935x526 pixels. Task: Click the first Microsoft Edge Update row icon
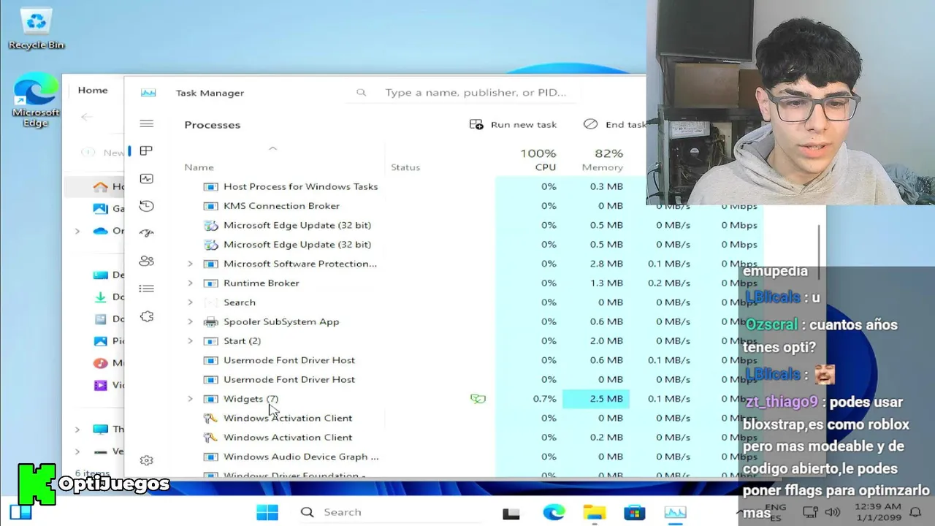210,225
